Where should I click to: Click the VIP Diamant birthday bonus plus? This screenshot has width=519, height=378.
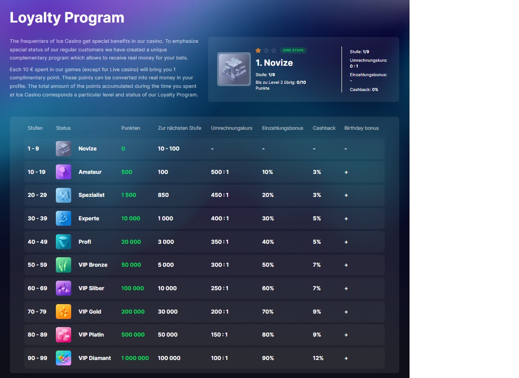pyautogui.click(x=346, y=358)
